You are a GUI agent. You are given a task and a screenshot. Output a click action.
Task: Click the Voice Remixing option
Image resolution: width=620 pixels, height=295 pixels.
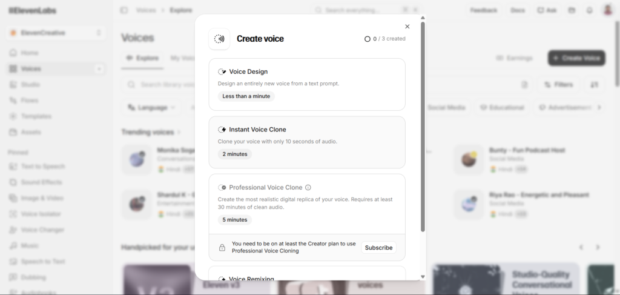pyautogui.click(x=307, y=274)
